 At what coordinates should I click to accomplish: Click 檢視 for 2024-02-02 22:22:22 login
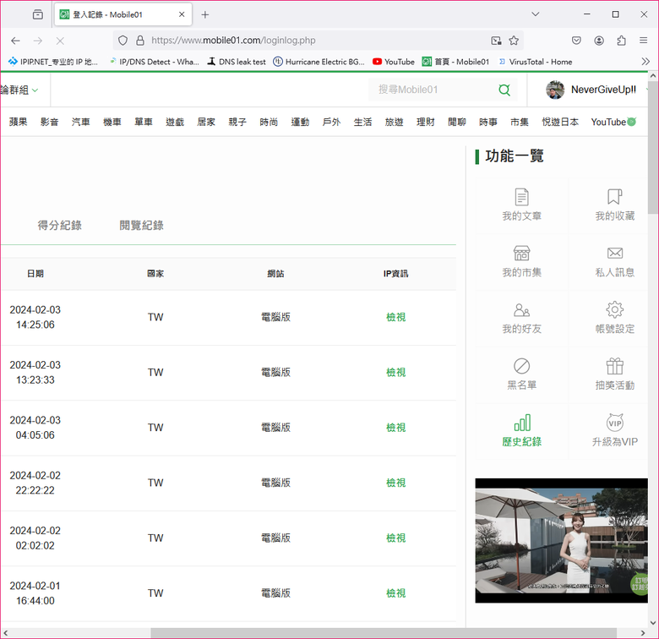click(396, 483)
